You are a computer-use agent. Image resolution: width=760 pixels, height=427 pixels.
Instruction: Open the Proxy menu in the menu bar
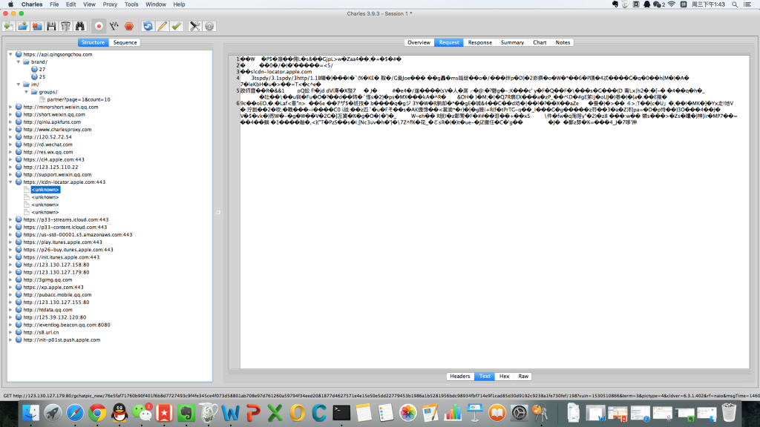point(109,4)
